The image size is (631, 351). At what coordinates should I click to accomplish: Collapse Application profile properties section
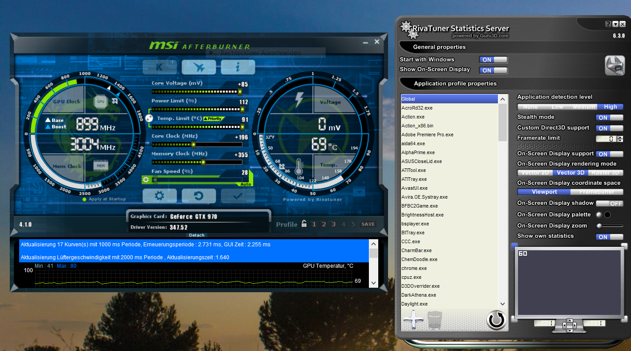455,83
